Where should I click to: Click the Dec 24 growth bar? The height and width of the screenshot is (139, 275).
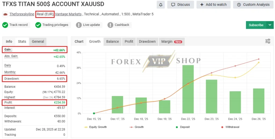235,102
